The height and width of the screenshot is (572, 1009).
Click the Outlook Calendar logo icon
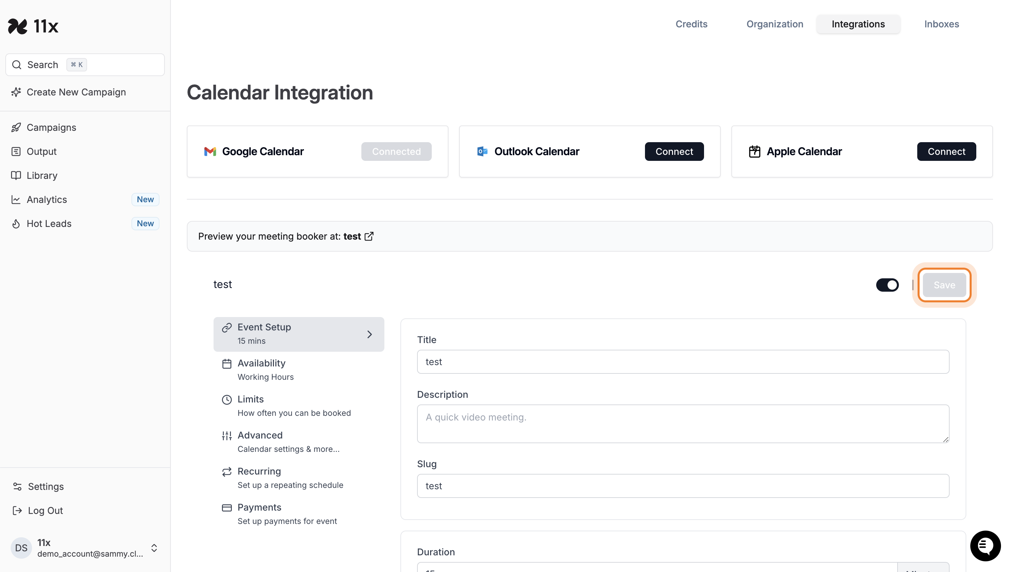click(482, 151)
